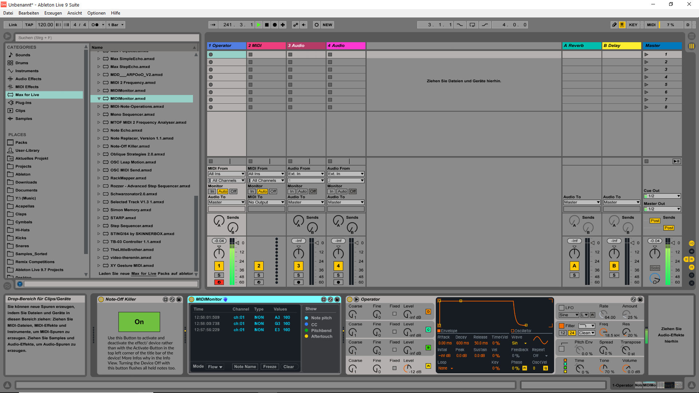
Task: Click the transport Play button
Action: coord(258,25)
